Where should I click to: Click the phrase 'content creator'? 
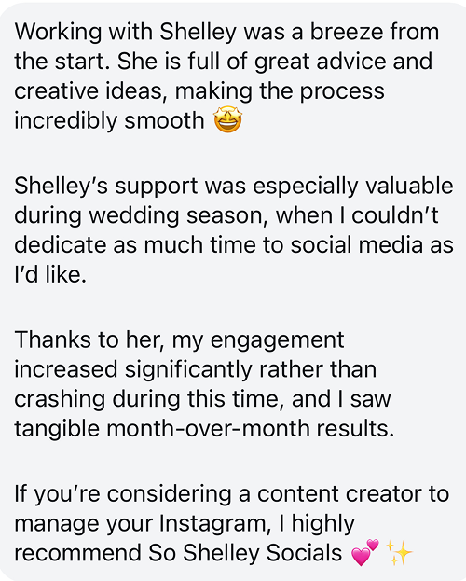339,493
